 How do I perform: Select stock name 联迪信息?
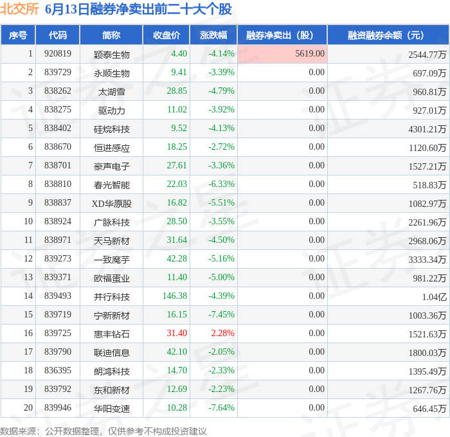coord(112,353)
